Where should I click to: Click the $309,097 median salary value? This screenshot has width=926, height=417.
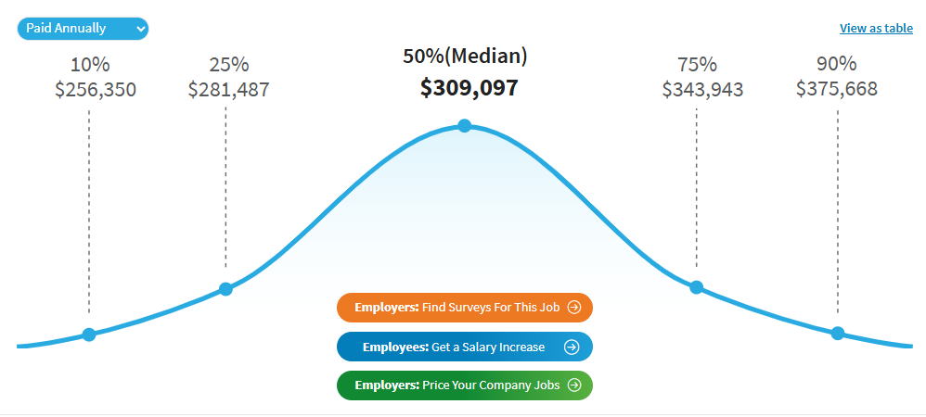(x=469, y=88)
